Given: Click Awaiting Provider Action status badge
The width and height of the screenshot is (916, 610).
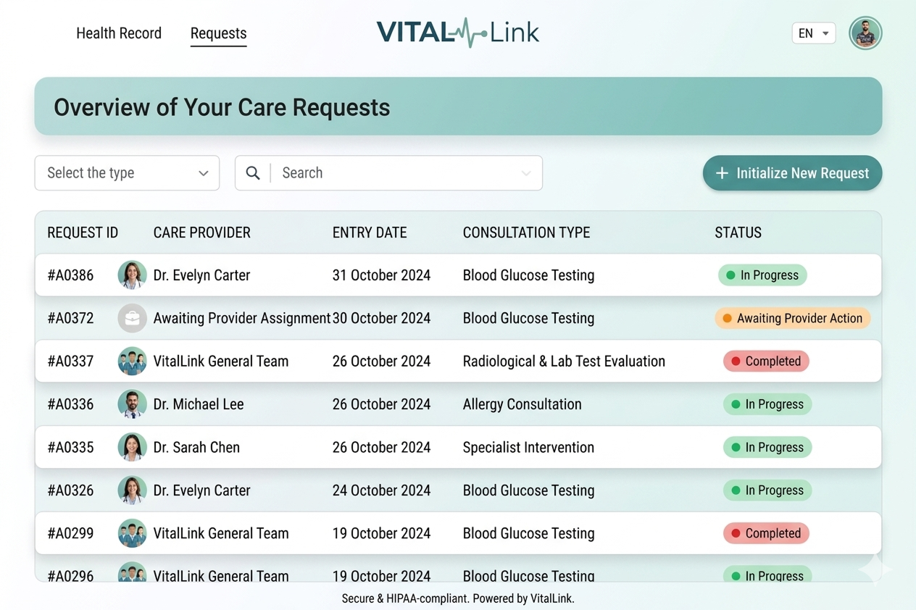Looking at the screenshot, I should pyautogui.click(x=792, y=318).
